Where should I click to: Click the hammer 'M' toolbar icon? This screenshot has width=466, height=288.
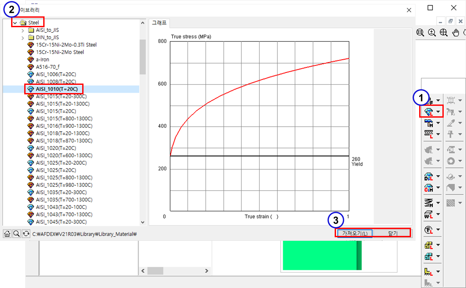click(428, 123)
